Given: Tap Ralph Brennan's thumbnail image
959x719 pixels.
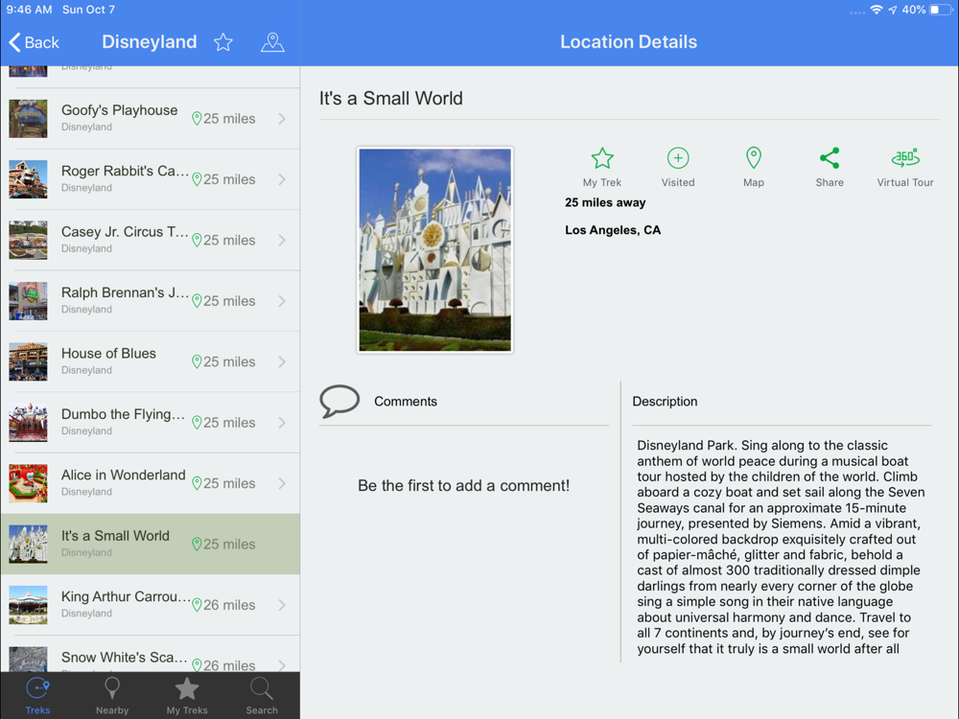Looking at the screenshot, I should (28, 301).
